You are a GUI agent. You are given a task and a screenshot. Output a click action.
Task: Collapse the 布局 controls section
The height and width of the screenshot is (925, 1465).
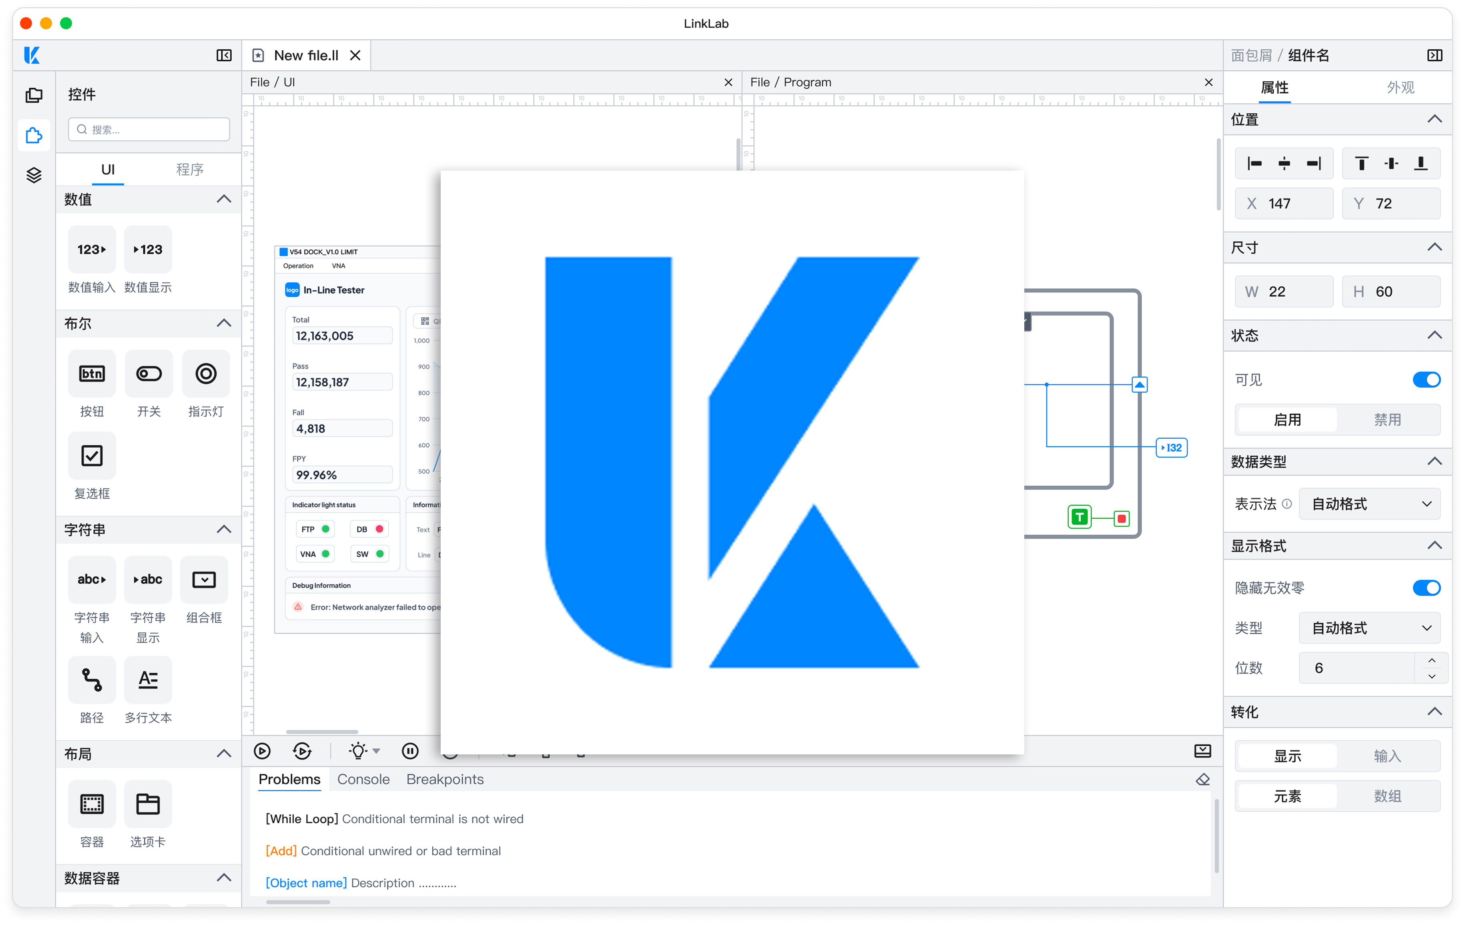click(x=224, y=753)
